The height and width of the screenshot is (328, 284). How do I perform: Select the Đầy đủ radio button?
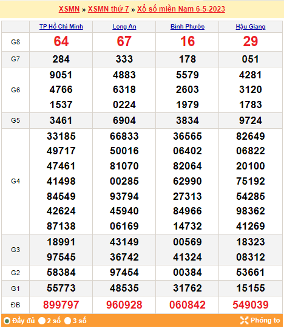click(7, 321)
